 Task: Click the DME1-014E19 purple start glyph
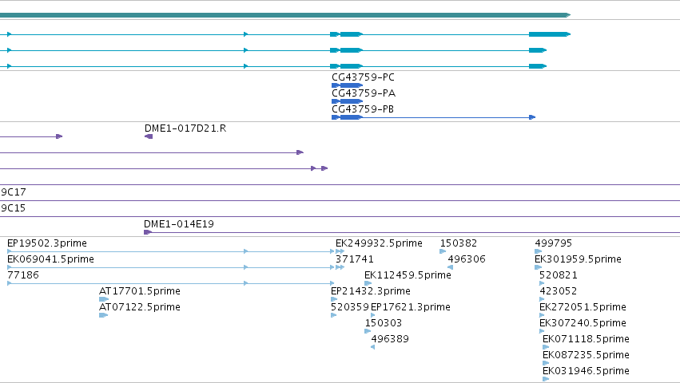(148, 232)
